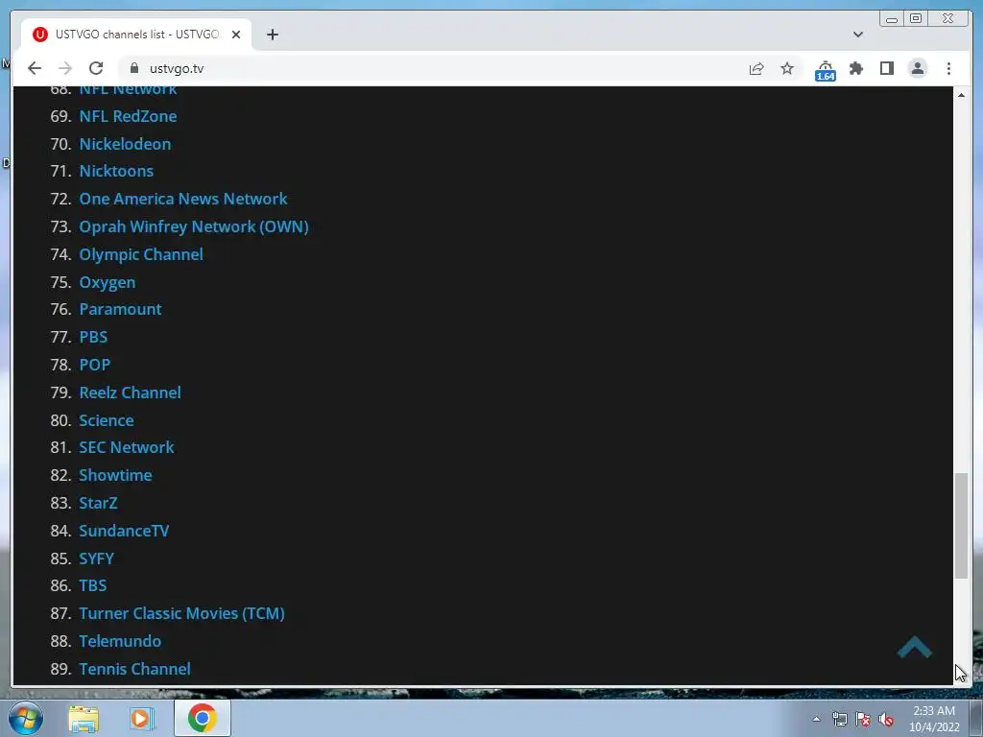
Task: Select the Paramount channel link
Action: [120, 309]
